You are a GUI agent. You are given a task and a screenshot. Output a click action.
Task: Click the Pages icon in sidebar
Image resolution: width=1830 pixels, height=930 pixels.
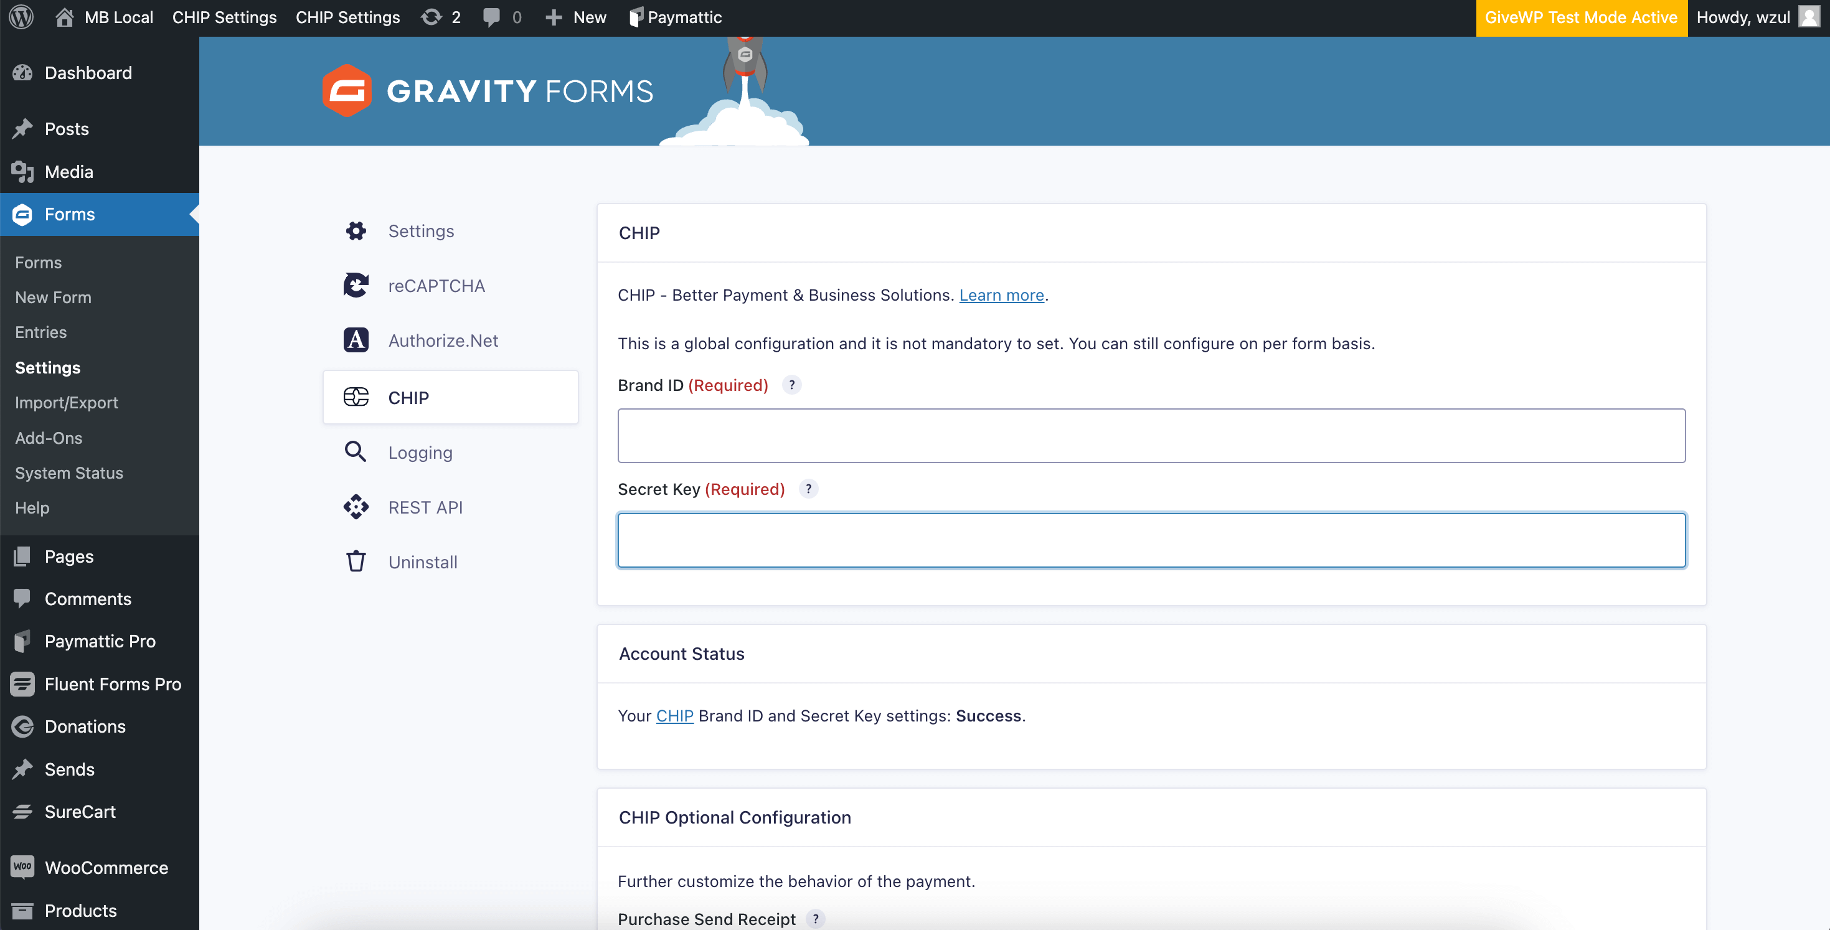[x=23, y=557]
